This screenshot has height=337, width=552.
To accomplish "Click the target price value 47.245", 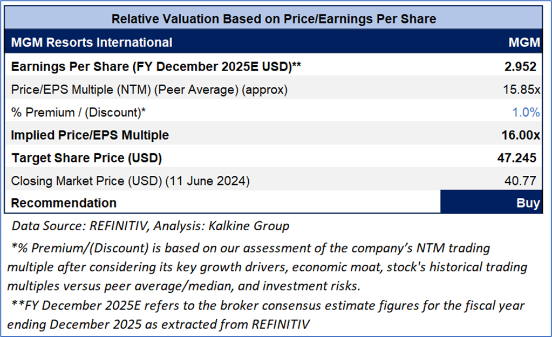I will pyautogui.click(x=517, y=158).
